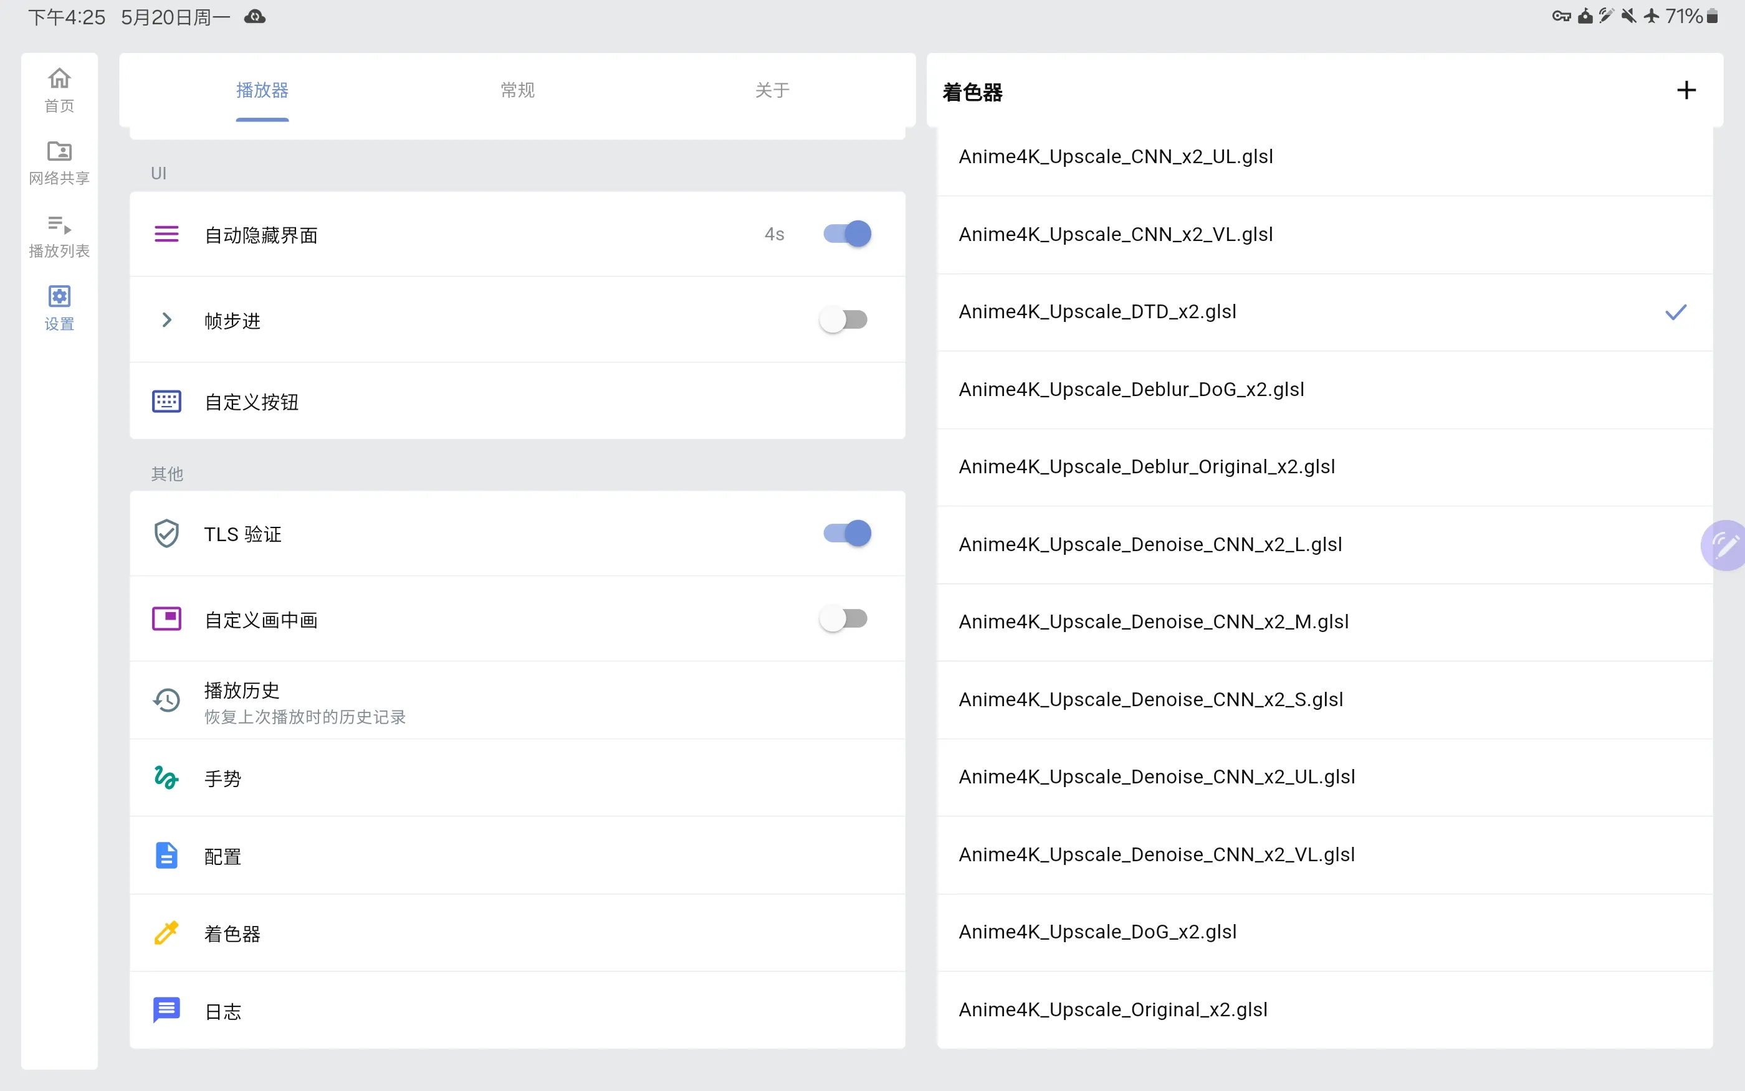Open Gestures (手势) settings icon
The height and width of the screenshot is (1091, 1745).
point(167,778)
